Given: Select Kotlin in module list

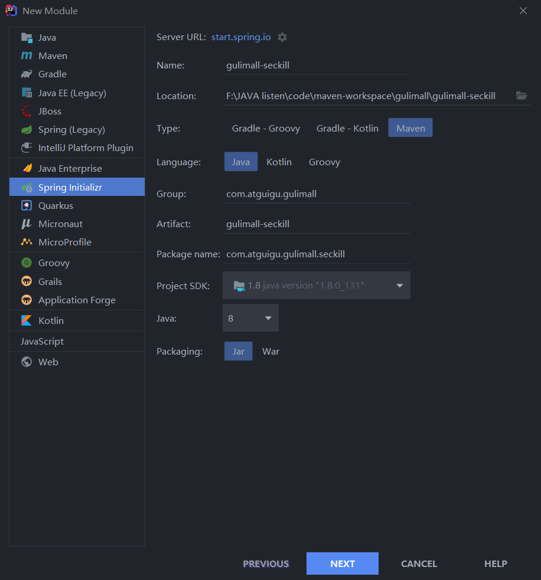Looking at the screenshot, I should point(77,320).
